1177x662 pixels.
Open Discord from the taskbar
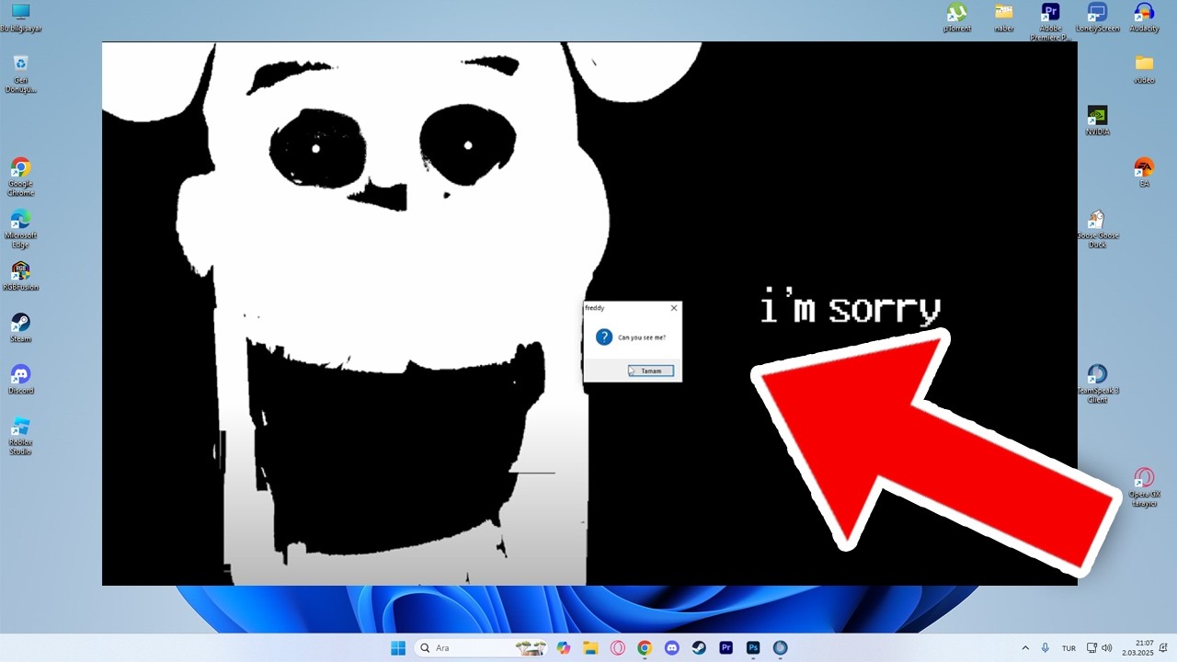672,648
